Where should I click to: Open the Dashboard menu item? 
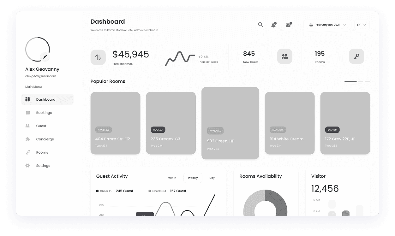(47, 99)
